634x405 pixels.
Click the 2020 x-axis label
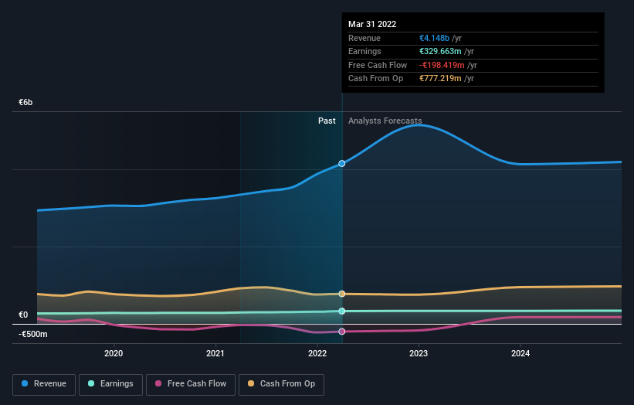114,353
